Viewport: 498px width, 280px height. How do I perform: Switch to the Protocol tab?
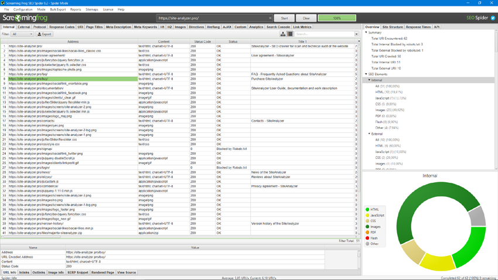tap(40, 27)
